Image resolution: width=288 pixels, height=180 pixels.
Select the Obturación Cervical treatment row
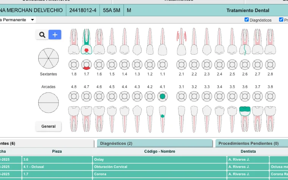click(x=144, y=167)
